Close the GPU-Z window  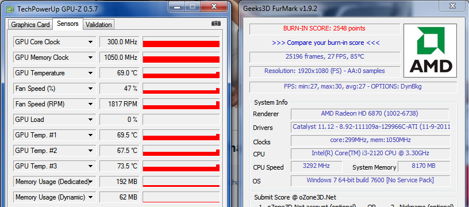(x=214, y=6)
